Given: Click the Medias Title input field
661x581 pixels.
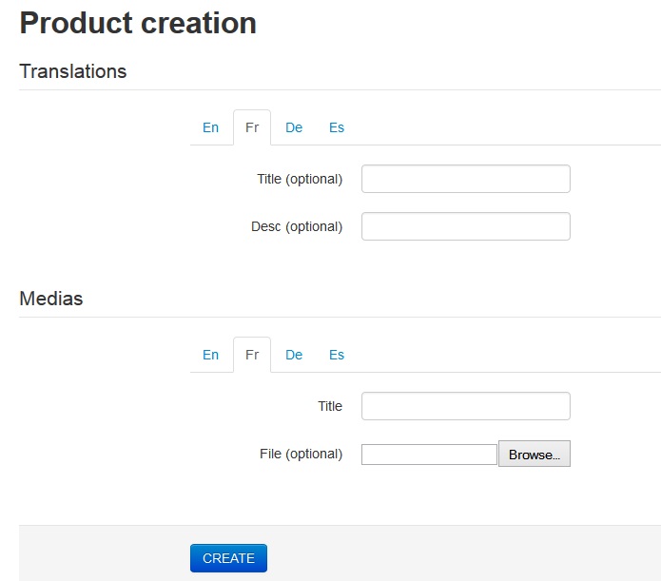Looking at the screenshot, I should (x=465, y=406).
